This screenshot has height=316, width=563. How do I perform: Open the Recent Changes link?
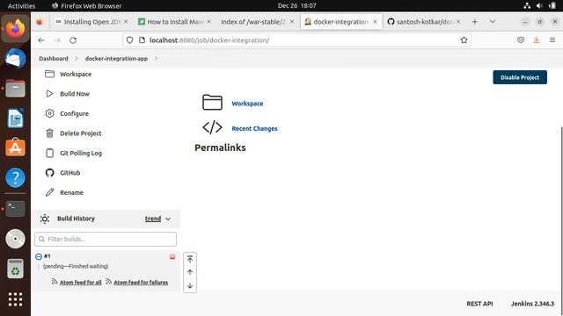(x=254, y=129)
